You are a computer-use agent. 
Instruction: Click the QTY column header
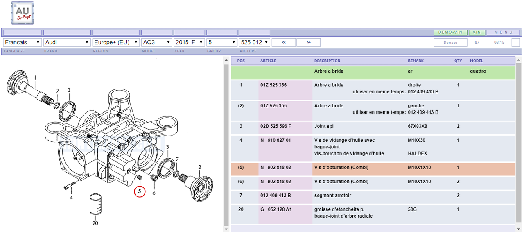458,61
